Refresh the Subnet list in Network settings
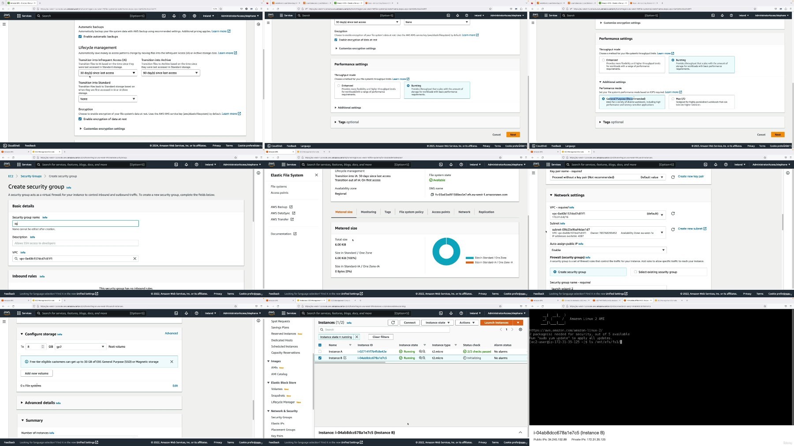This screenshot has height=446, width=794. tap(673, 229)
